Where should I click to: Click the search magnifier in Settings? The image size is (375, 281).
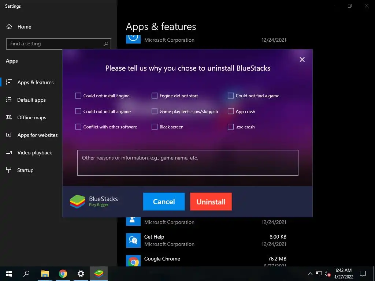[x=106, y=44]
